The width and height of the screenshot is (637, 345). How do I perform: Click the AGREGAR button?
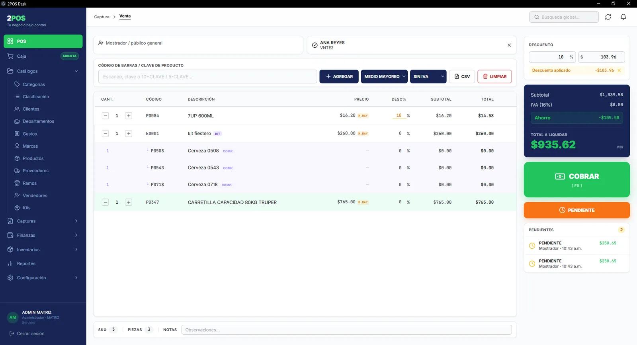tap(339, 76)
